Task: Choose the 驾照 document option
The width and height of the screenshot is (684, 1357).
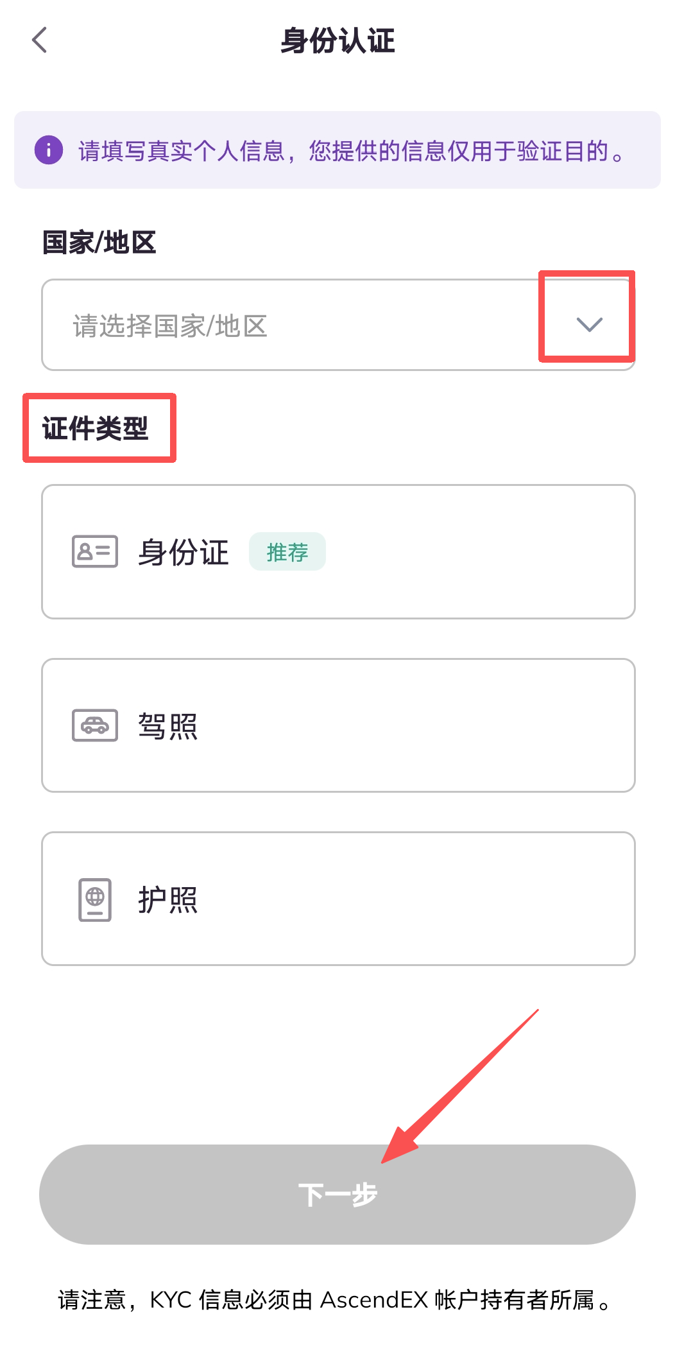Action: click(x=338, y=725)
